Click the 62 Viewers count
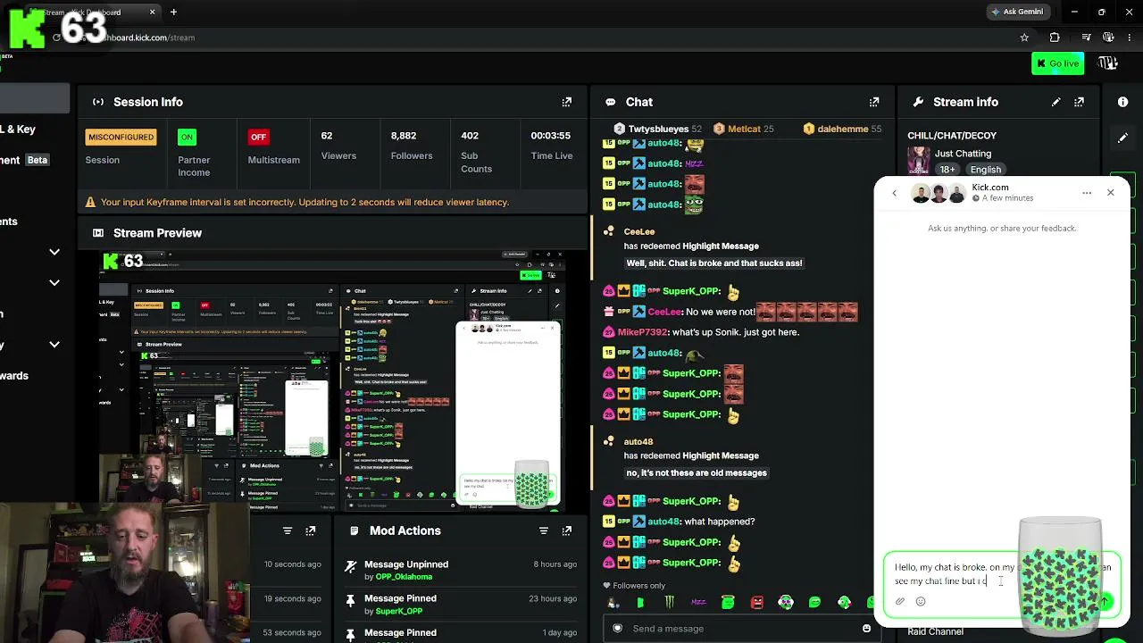This screenshot has height=643, width=1143. click(x=327, y=136)
